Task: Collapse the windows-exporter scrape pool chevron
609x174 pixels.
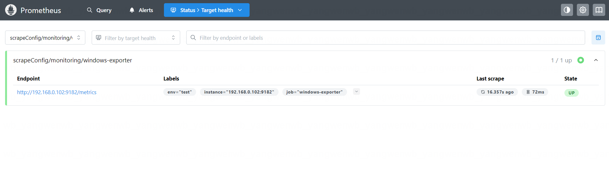Action: (x=596, y=60)
